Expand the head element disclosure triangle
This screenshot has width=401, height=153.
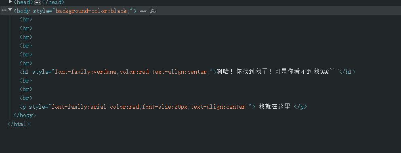pyautogui.click(x=10, y=2)
